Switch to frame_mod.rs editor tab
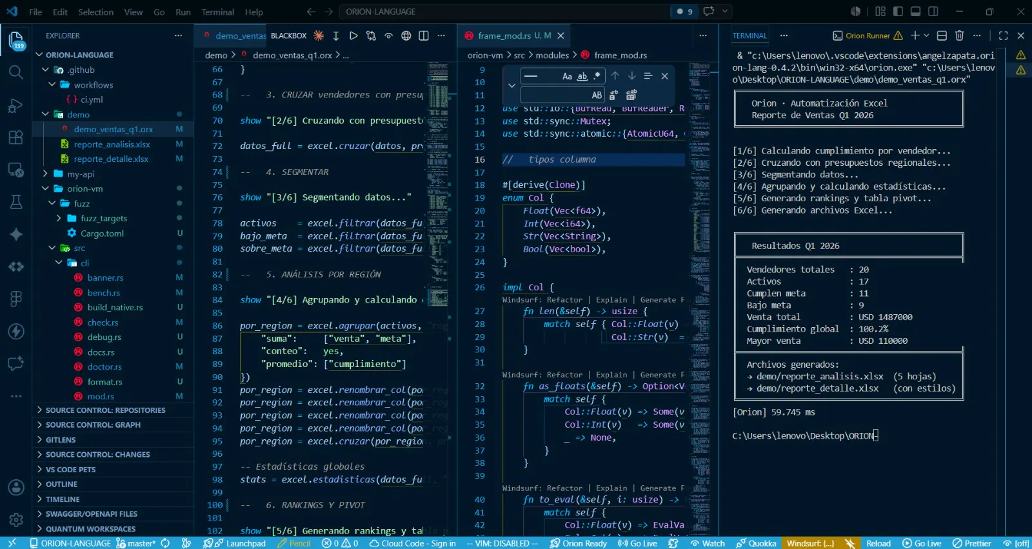The width and height of the screenshot is (1032, 549). click(x=514, y=35)
